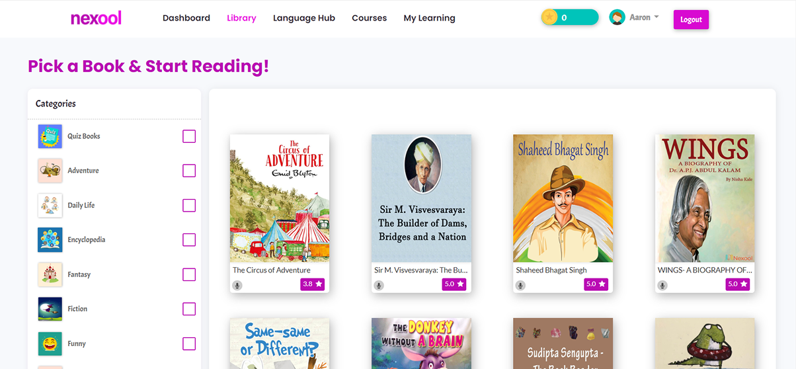The image size is (796, 369).
Task: Click the Funny category label
Action: click(77, 344)
